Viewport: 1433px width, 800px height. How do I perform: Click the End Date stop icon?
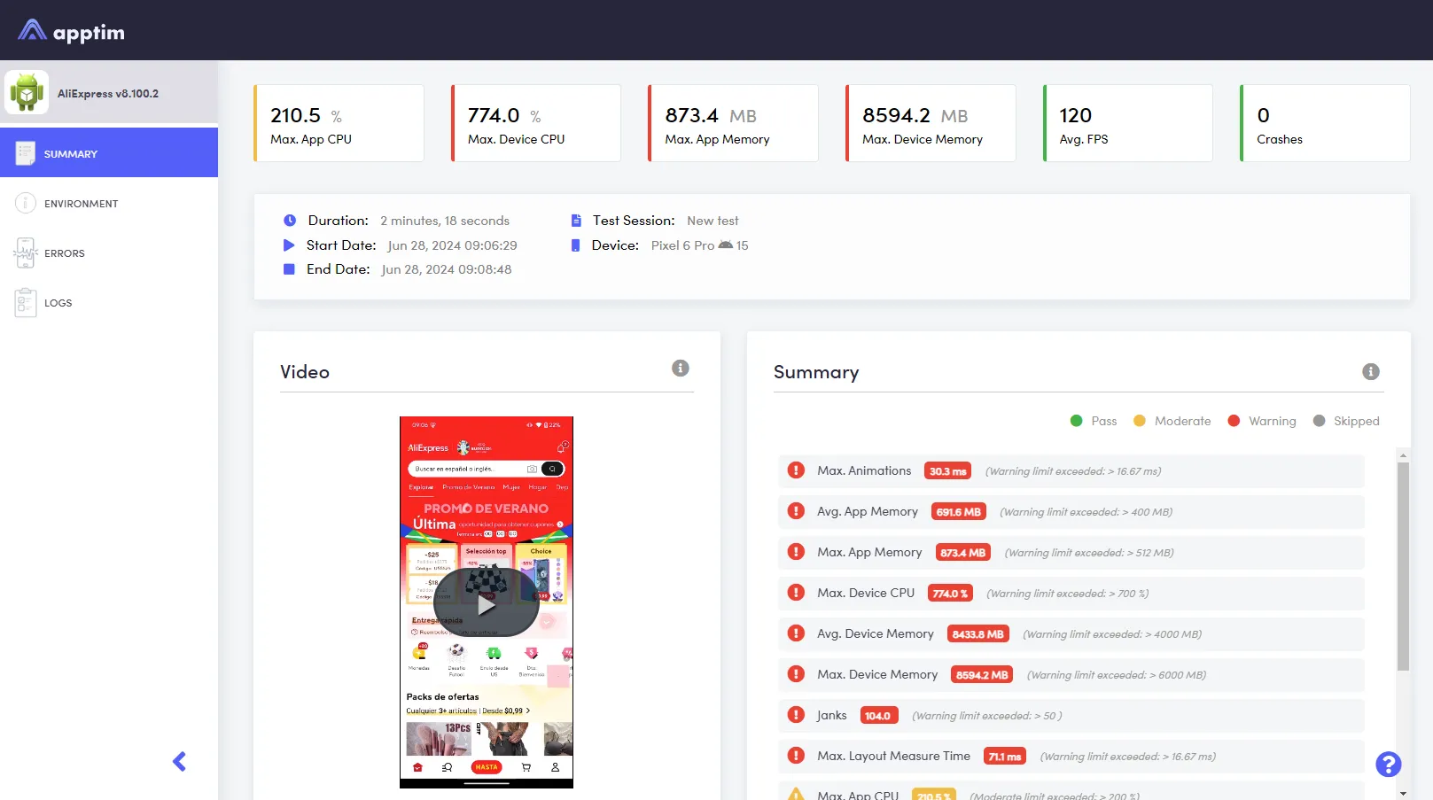pos(289,268)
